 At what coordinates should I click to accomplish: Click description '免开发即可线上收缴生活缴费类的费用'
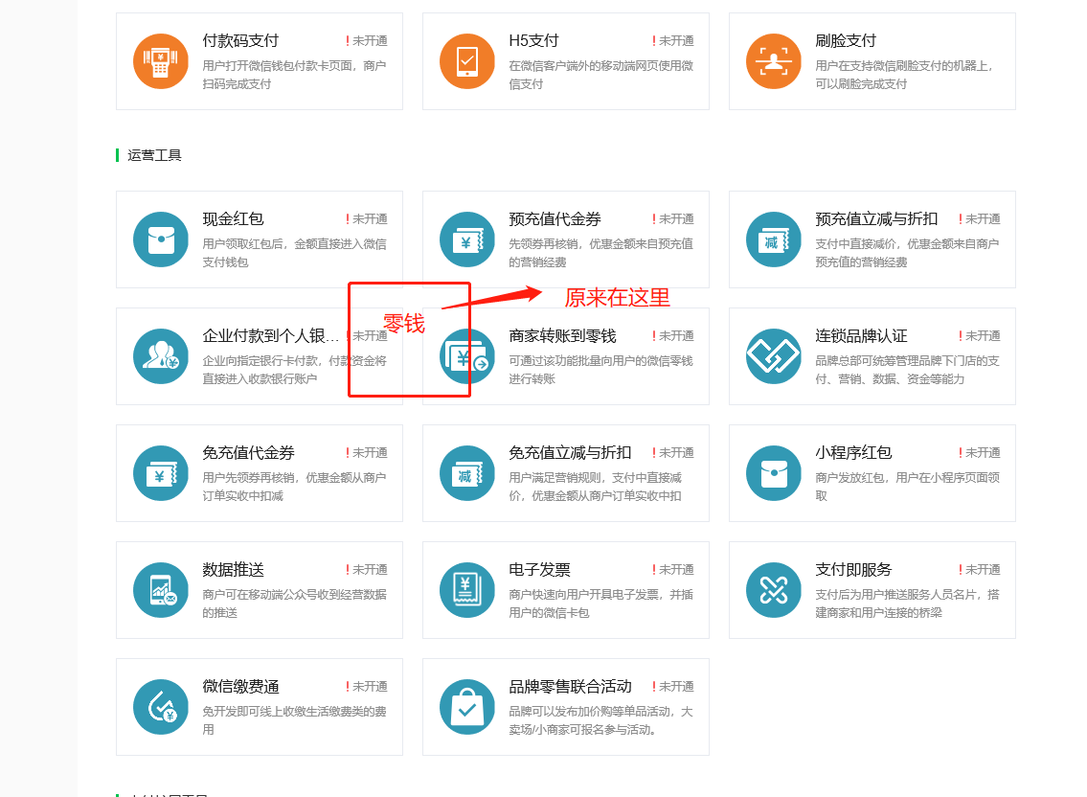point(294,720)
